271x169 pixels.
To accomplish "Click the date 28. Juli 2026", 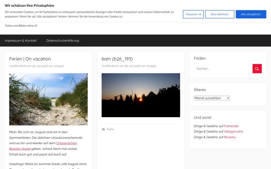I will 132,66.
